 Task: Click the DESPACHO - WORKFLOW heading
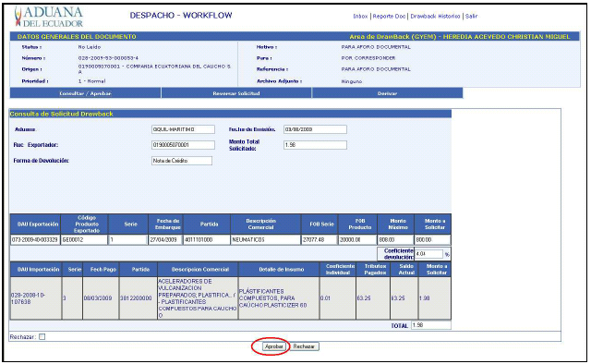[x=181, y=16]
